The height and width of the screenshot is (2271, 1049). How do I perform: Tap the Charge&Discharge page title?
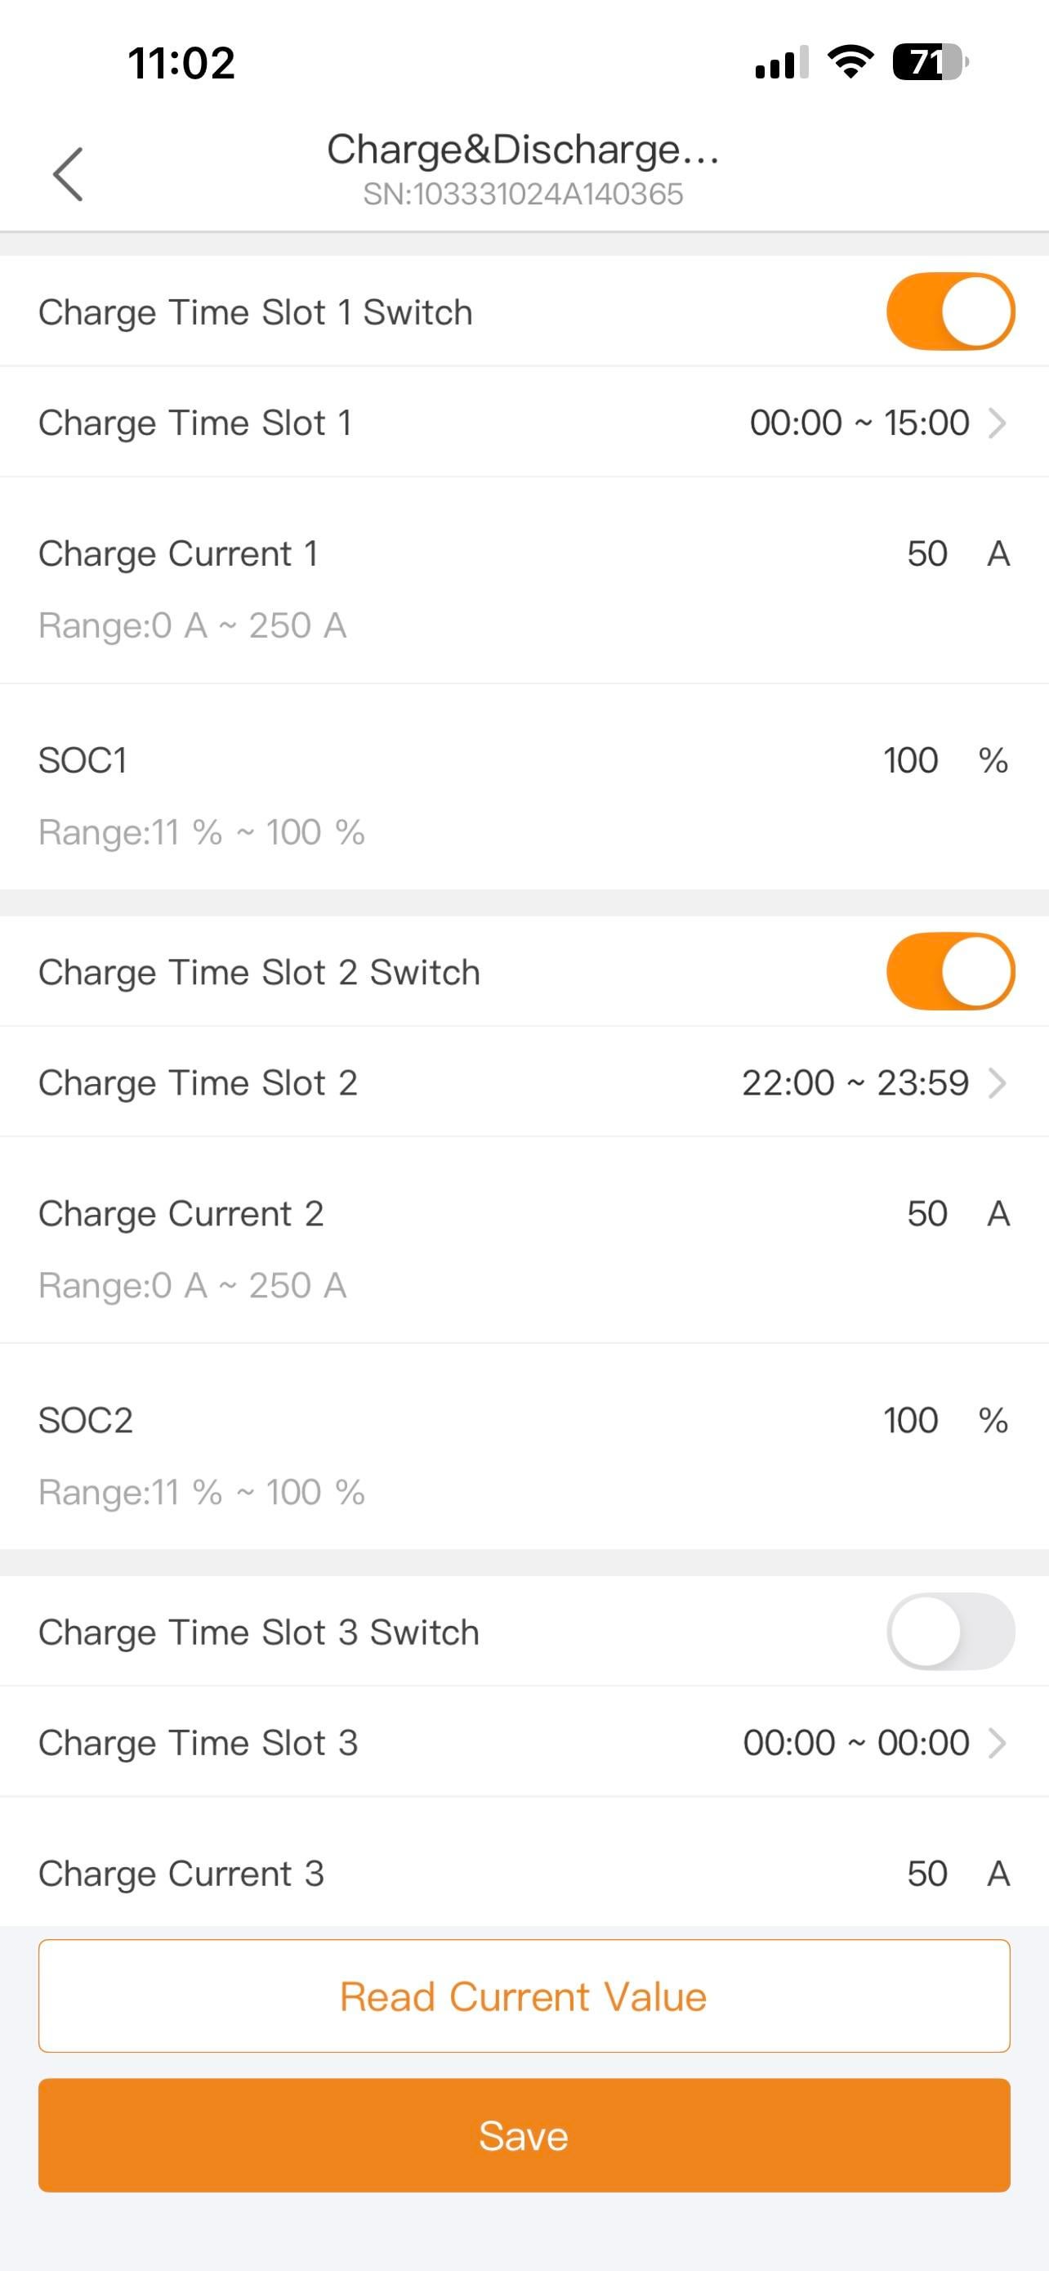523,149
